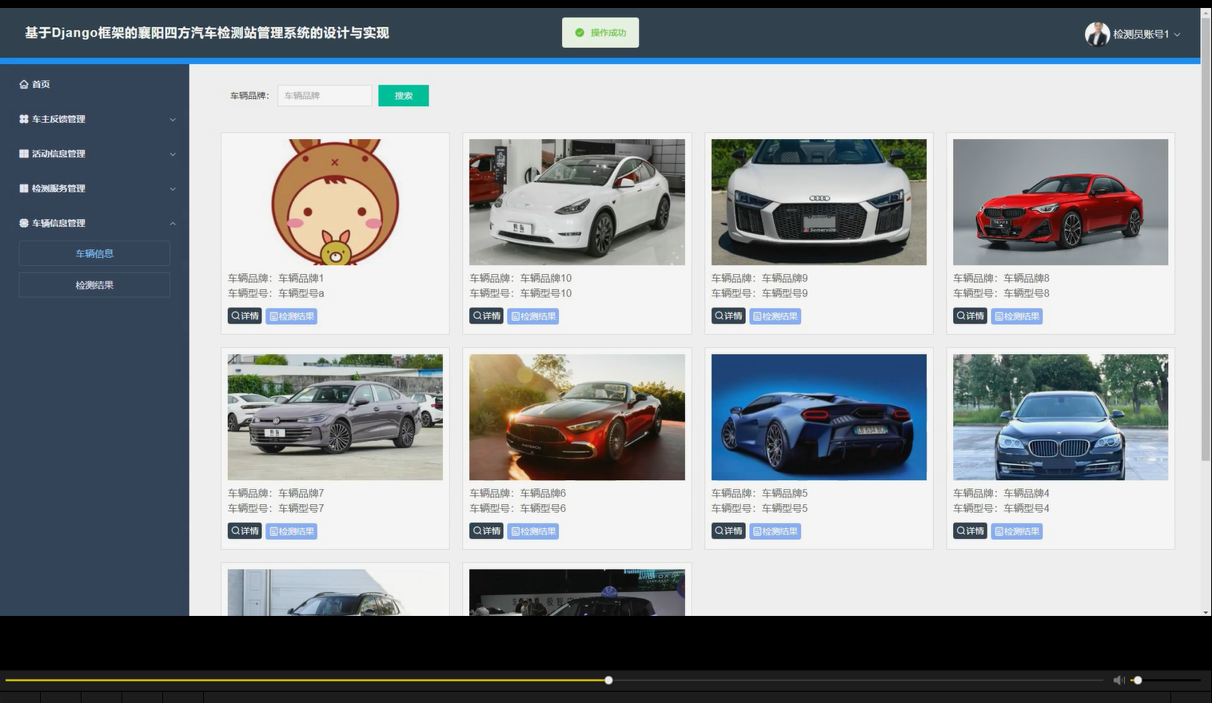Click the icon beside 检测服务管理
This screenshot has width=1212, height=703.
(x=24, y=189)
